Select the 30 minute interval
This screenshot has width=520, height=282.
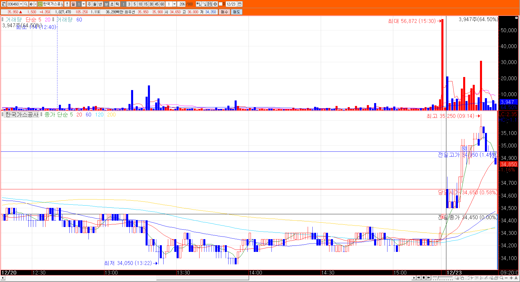(x=151, y=4)
